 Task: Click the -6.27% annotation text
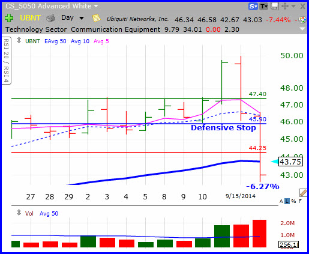(x=263, y=187)
